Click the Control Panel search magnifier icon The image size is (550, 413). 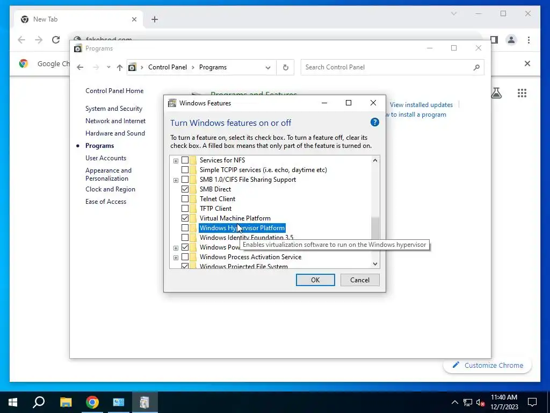coord(476,67)
